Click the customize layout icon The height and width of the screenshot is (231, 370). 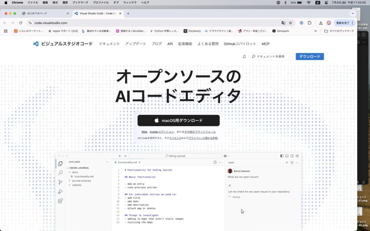click(x=297, y=156)
